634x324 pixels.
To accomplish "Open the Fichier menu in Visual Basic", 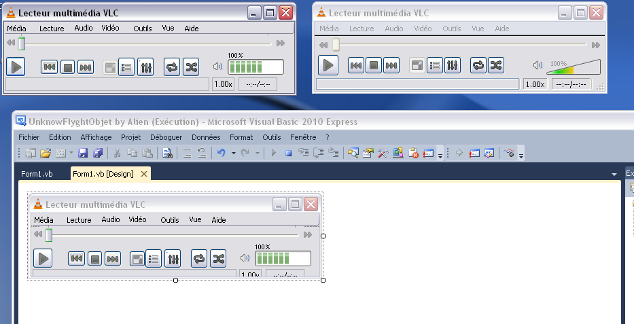I will pos(29,137).
